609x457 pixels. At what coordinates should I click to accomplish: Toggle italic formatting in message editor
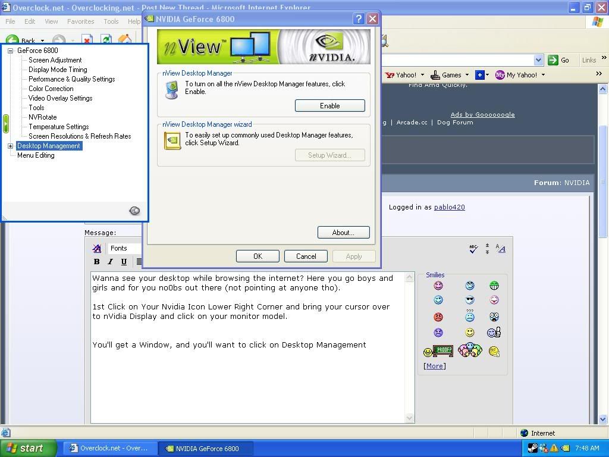110,262
